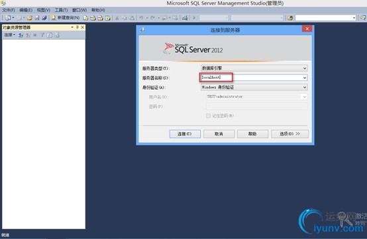
Task: Click the Copy toolbar icon
Action: pos(125,18)
